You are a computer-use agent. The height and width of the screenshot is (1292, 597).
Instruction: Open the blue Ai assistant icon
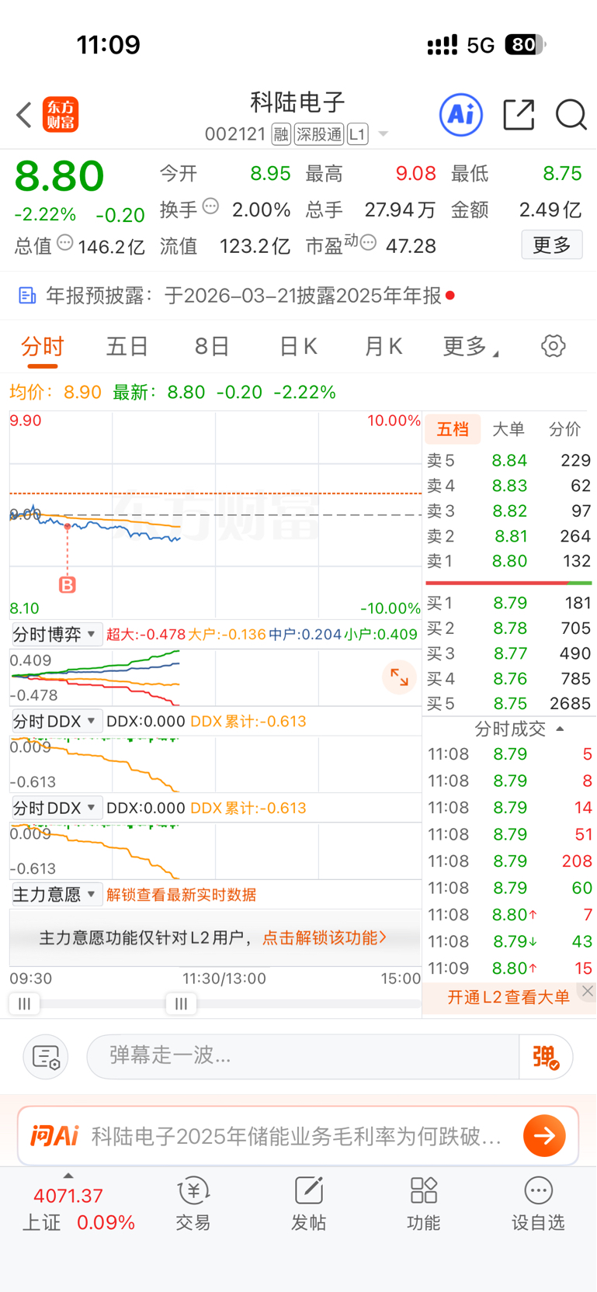pos(461,115)
